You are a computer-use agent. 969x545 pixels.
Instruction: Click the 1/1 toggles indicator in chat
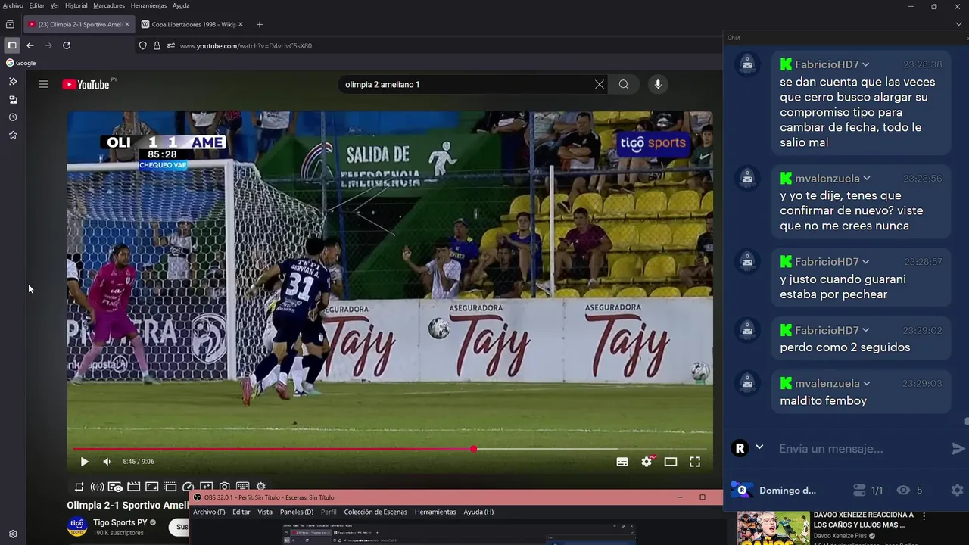tap(868, 490)
